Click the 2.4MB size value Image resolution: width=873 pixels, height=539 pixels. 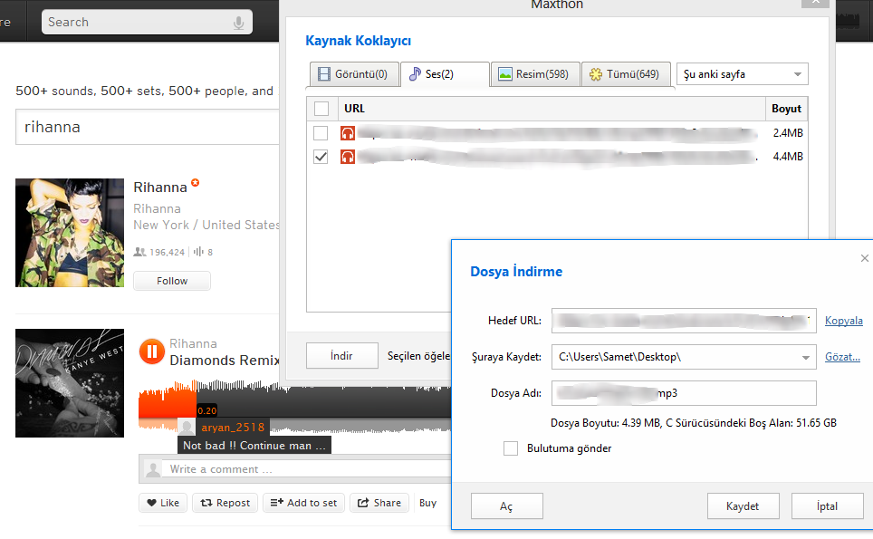[788, 133]
